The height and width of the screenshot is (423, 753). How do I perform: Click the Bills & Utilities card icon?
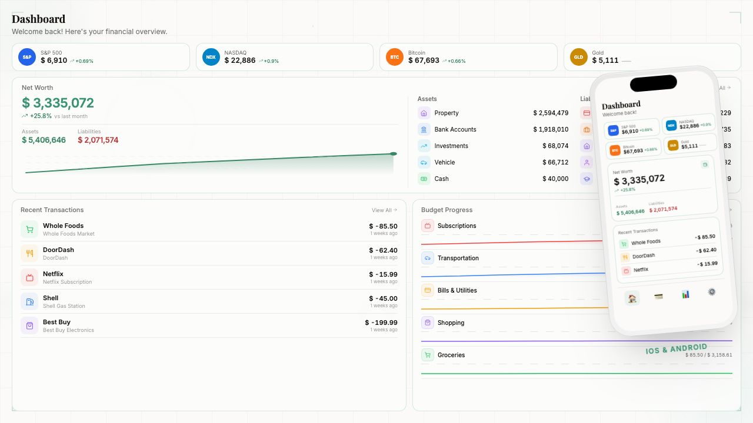coord(428,290)
